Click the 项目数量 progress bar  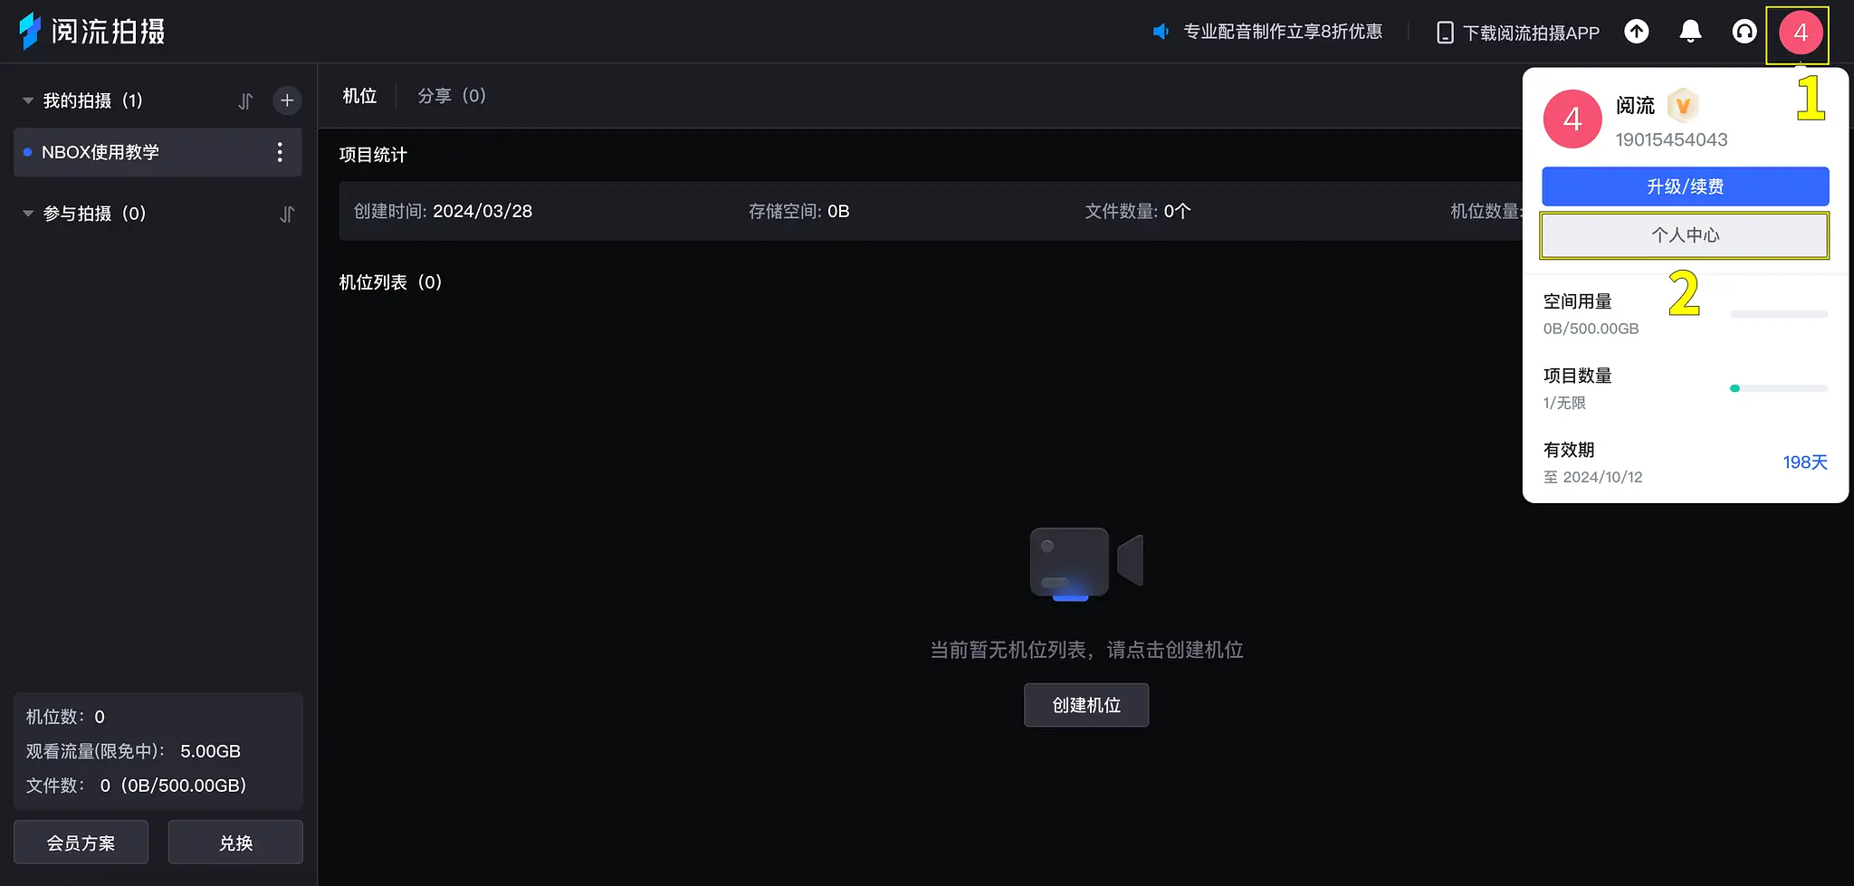coord(1779,388)
